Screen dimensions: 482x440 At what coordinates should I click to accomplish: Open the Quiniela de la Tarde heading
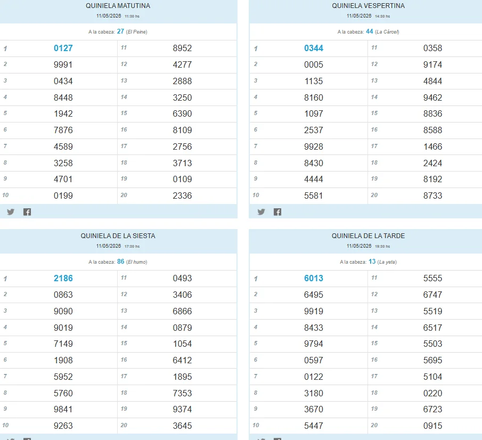tap(368, 236)
